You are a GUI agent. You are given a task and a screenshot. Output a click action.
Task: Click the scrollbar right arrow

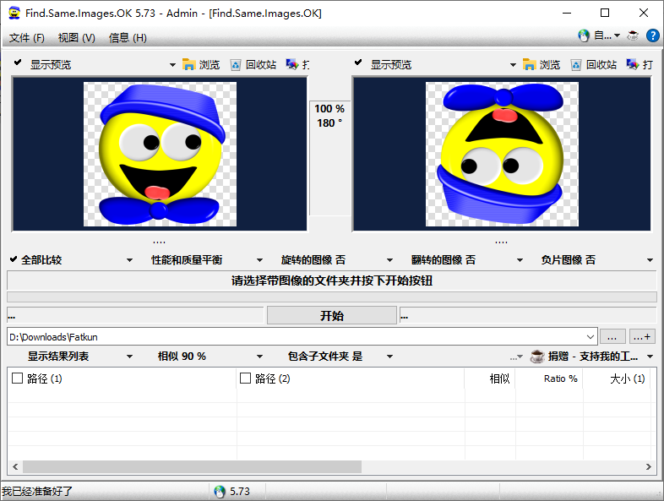[x=648, y=466]
